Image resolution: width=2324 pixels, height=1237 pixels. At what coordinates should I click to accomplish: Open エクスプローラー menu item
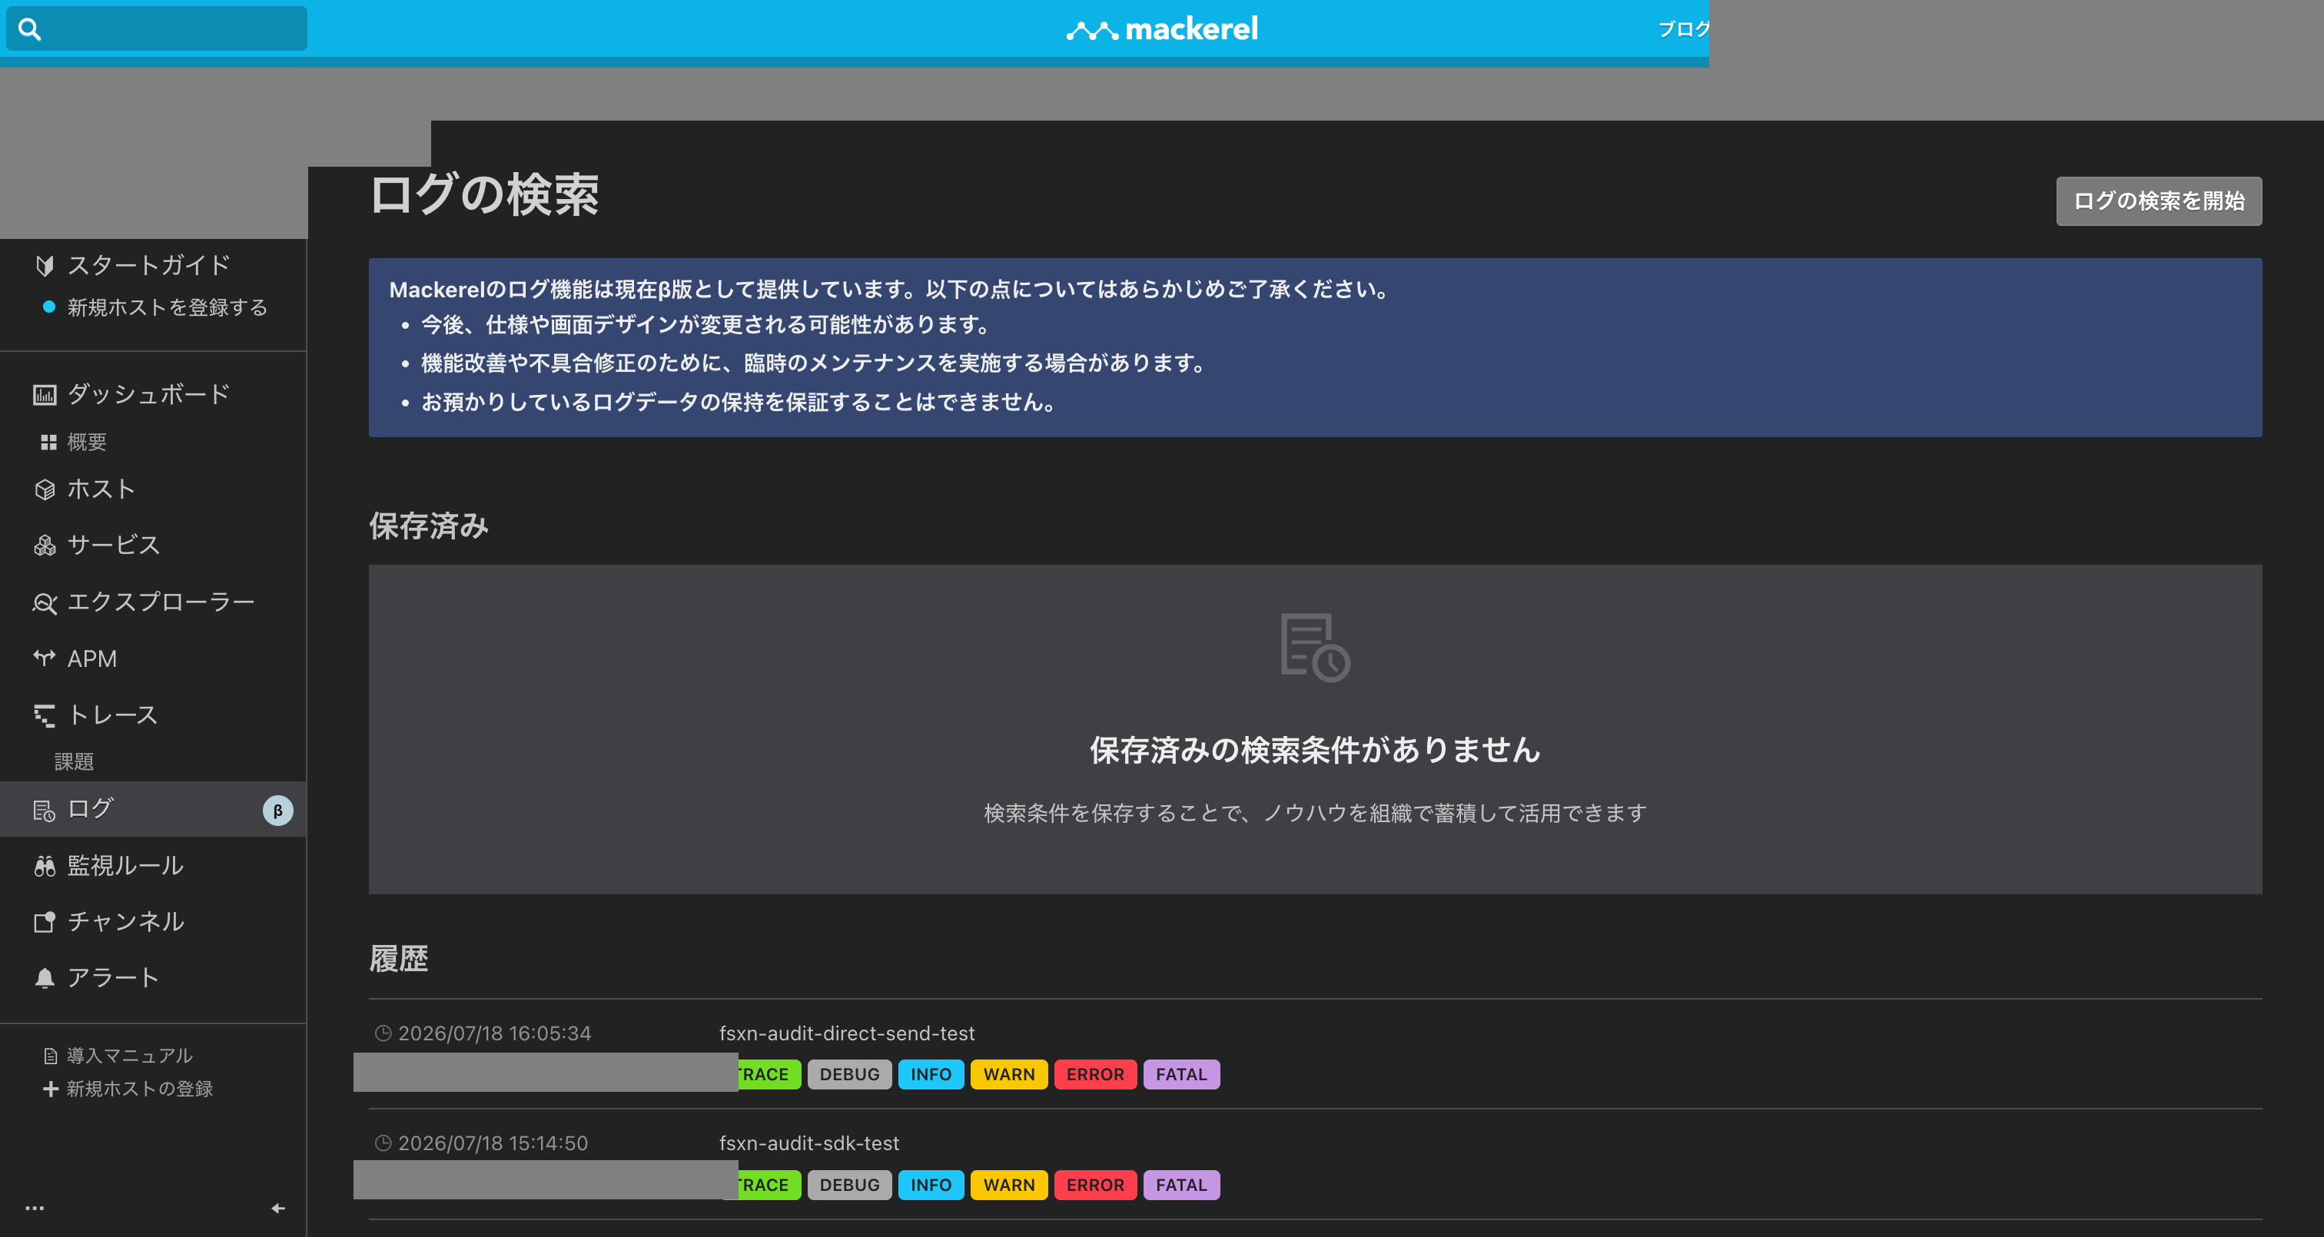click(161, 602)
